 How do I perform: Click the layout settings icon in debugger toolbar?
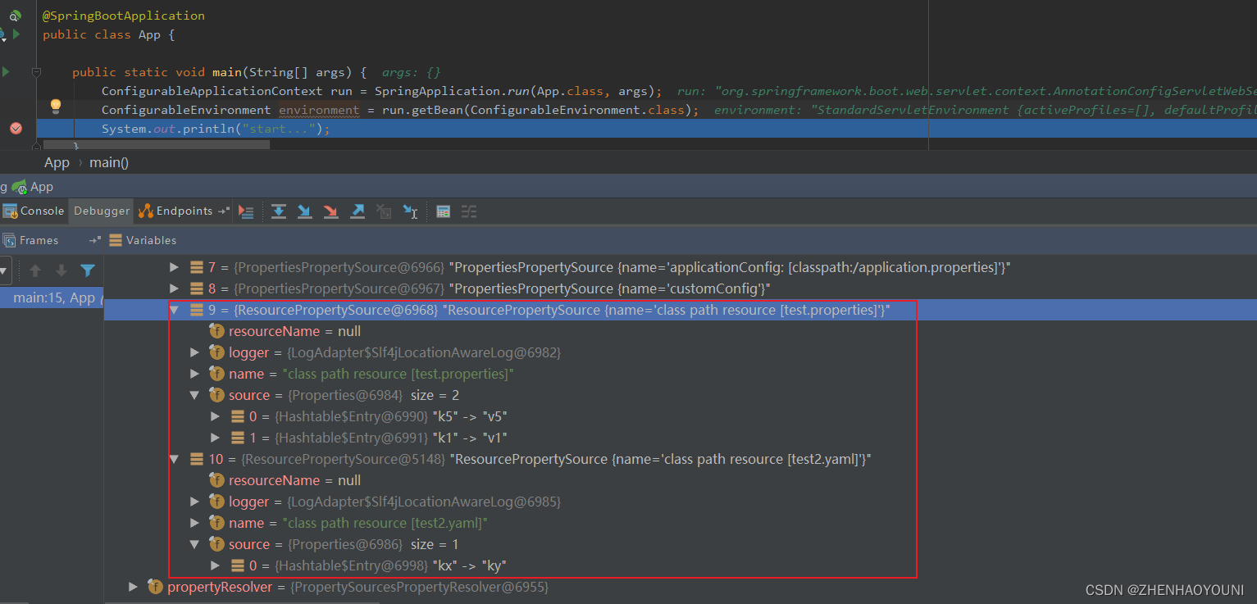[469, 211]
